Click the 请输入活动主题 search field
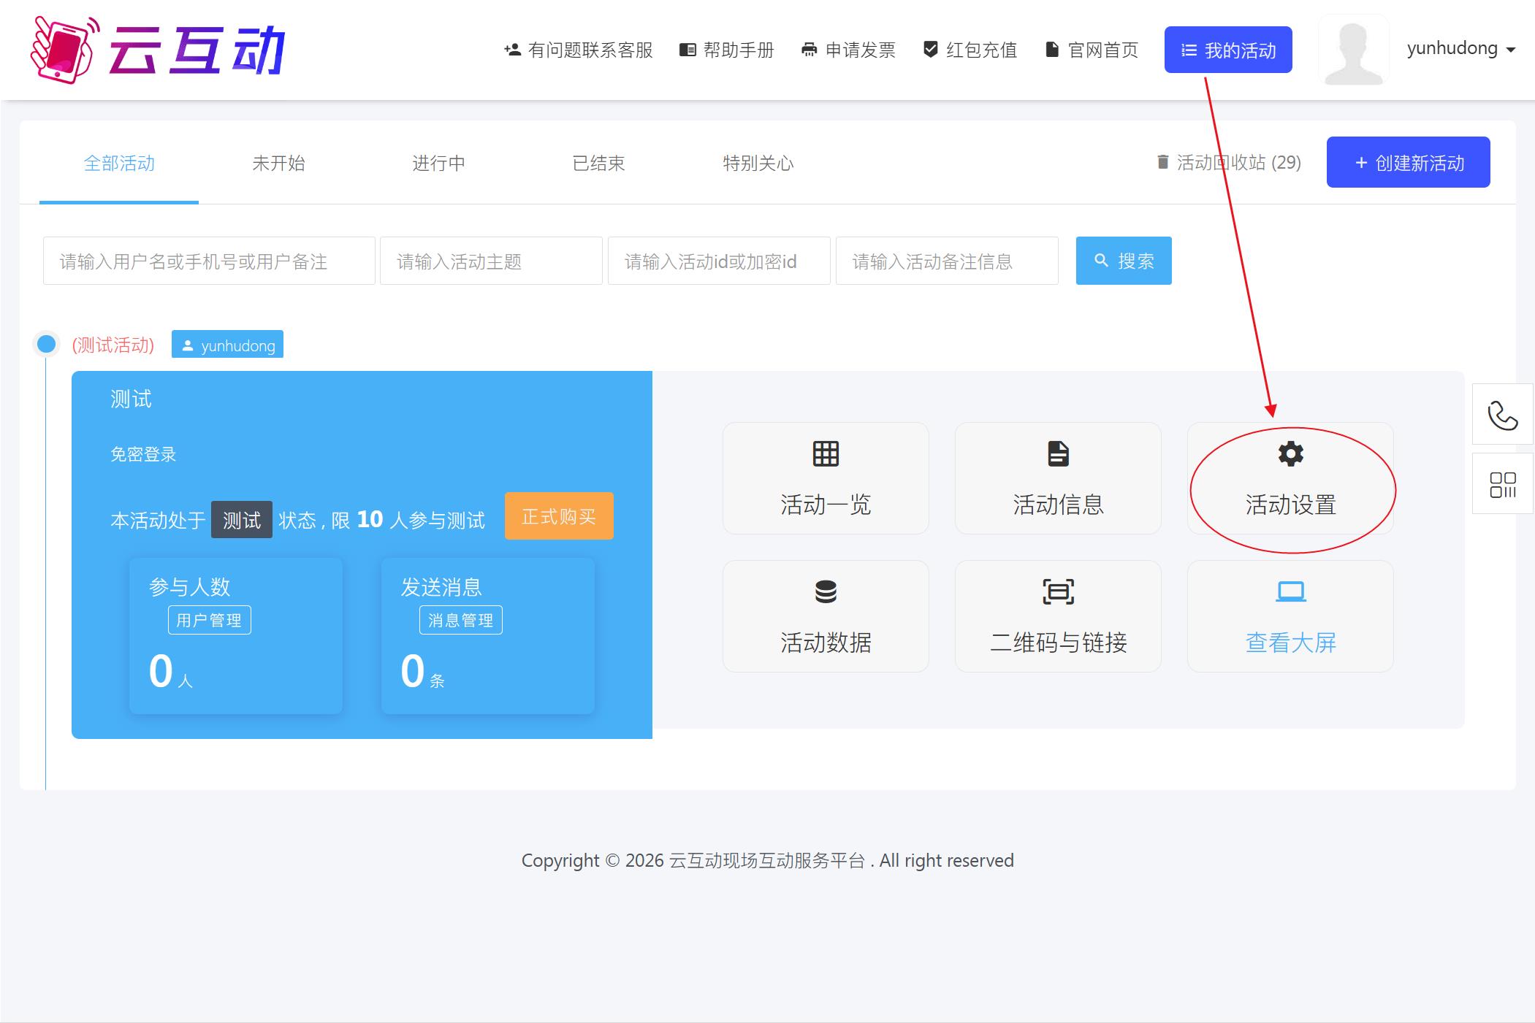Image resolution: width=1535 pixels, height=1023 pixels. pos(490,261)
